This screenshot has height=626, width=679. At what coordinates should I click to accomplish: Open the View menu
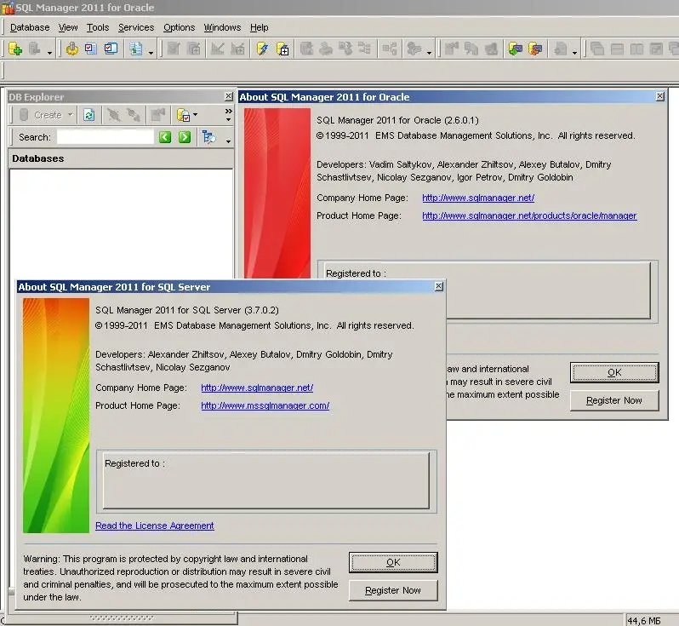point(68,27)
